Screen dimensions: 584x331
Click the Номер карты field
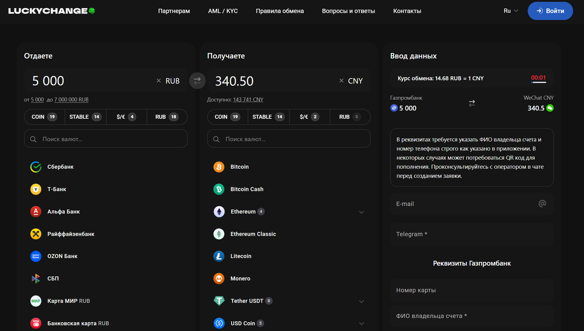(472, 290)
